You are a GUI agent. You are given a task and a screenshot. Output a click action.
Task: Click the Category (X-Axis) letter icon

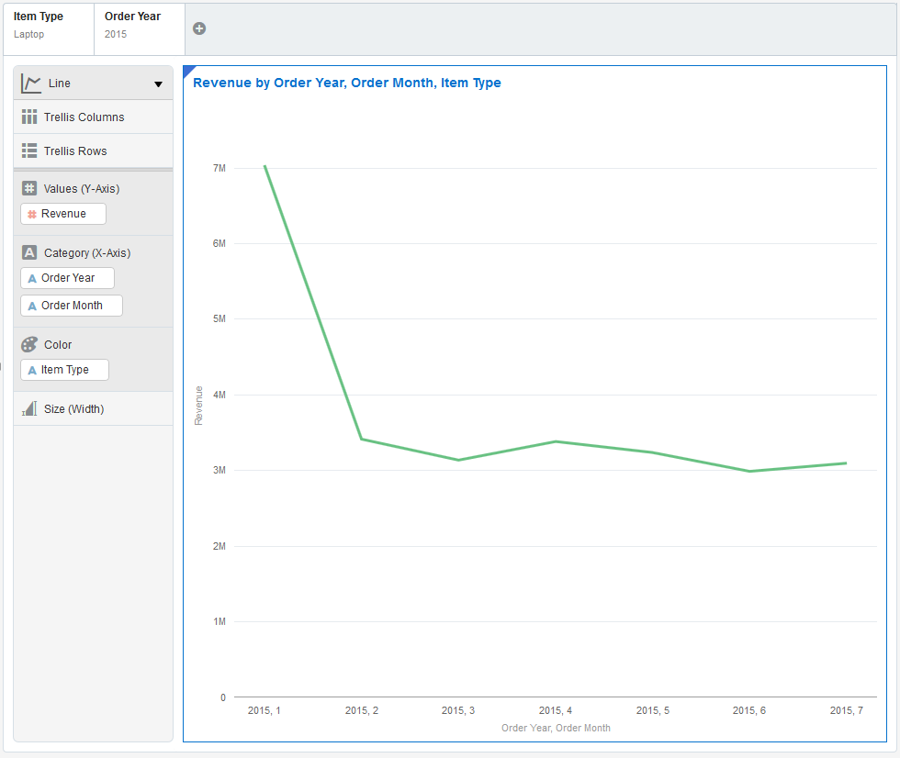[x=29, y=252]
